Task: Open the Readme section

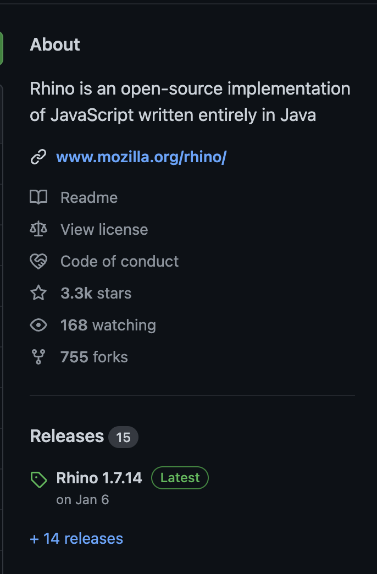Action: [89, 197]
